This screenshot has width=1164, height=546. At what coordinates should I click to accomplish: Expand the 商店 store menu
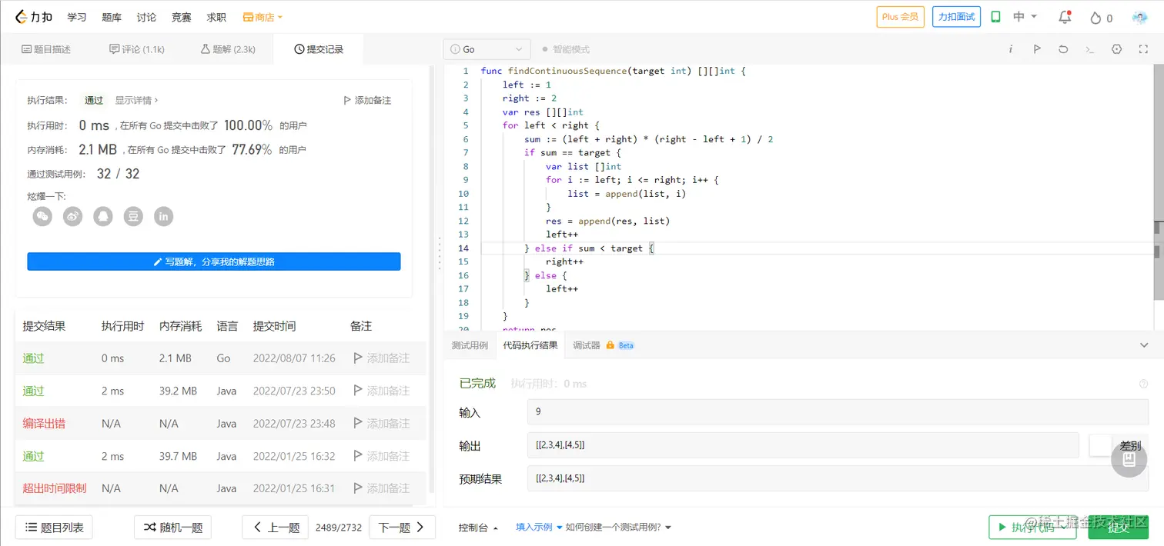263,17
